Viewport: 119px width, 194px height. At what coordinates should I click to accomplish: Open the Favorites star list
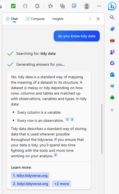click(x=50, y=6)
